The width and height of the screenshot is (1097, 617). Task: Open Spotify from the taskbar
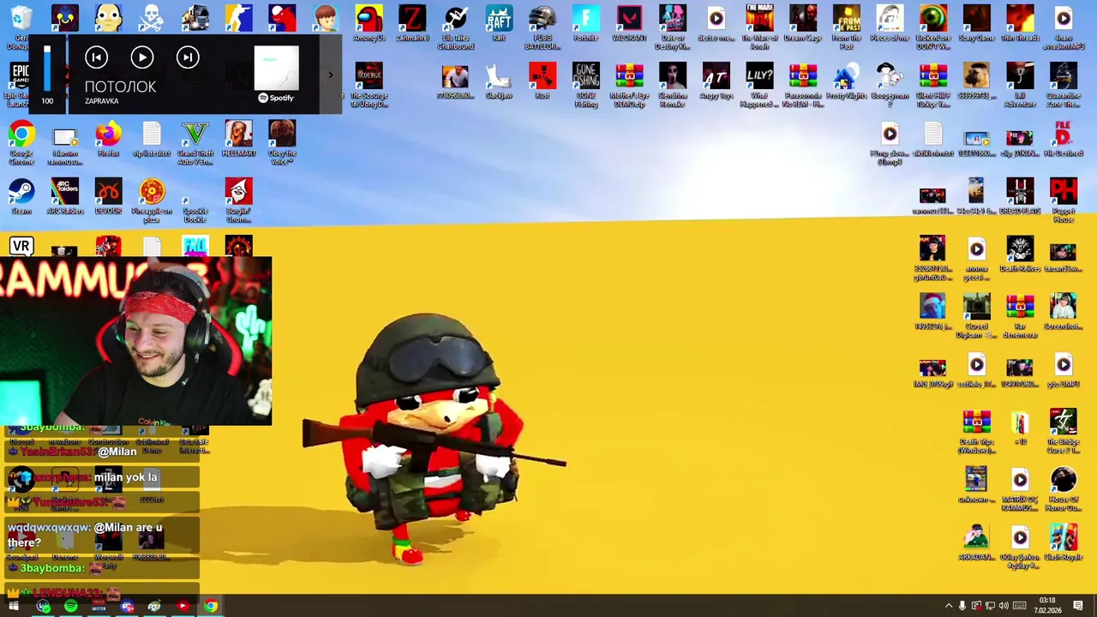point(70,606)
